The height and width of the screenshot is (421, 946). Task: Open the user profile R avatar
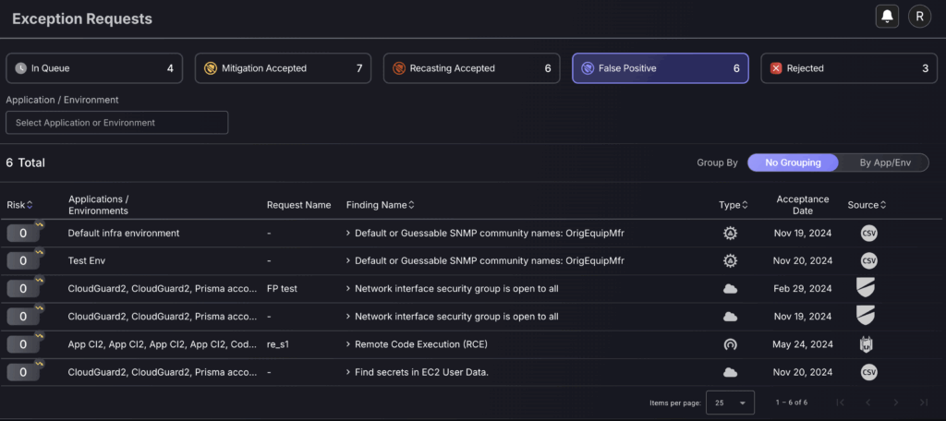point(919,17)
